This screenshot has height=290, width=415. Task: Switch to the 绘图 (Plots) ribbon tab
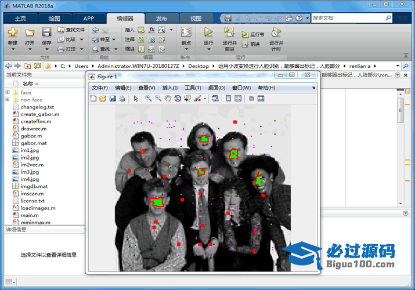54,19
